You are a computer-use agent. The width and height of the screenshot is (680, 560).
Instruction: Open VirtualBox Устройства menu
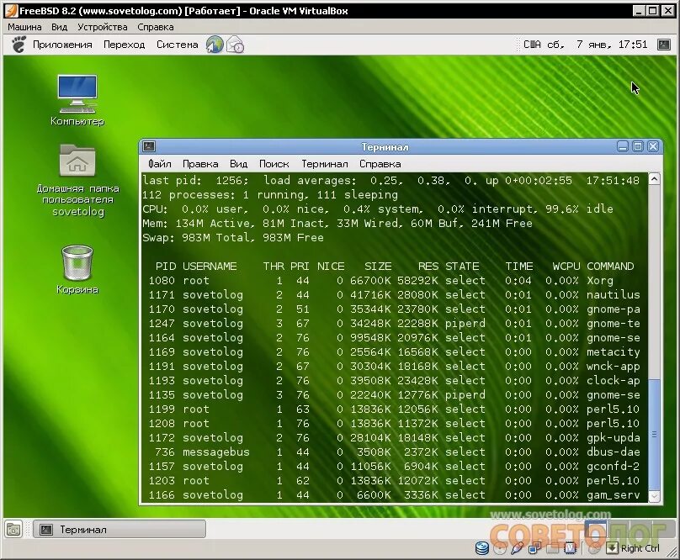[x=103, y=27]
